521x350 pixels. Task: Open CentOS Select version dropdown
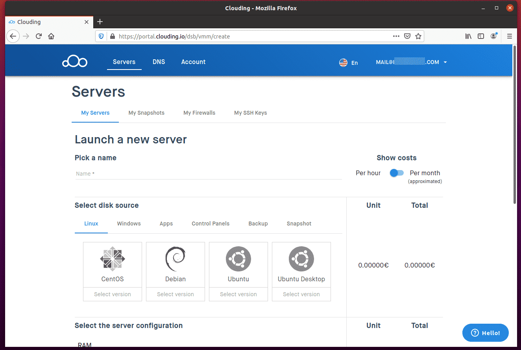[x=113, y=294]
